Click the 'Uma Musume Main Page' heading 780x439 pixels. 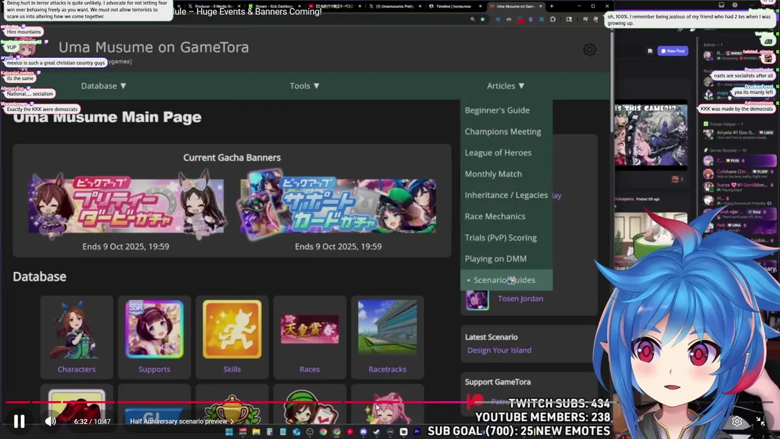pos(107,117)
